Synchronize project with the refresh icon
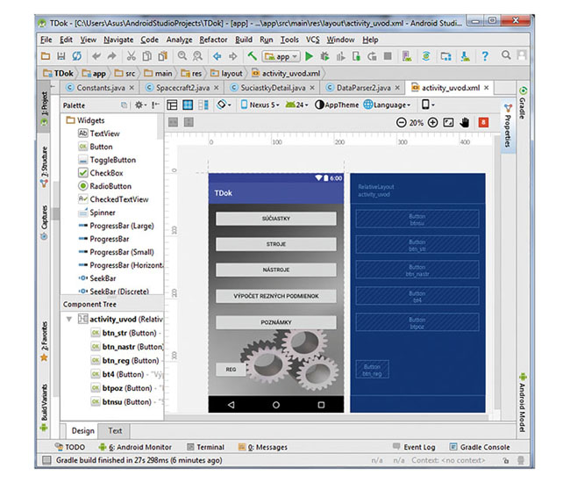This screenshot has width=570, height=483. (x=76, y=56)
